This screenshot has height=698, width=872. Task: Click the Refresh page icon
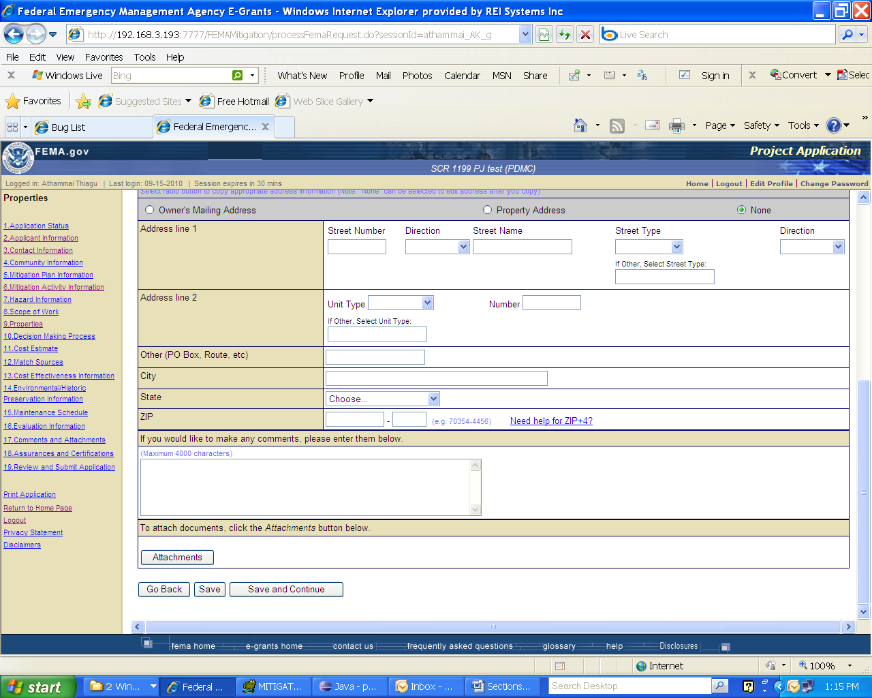tap(565, 34)
